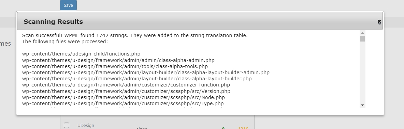Click the scrollbar down arrow in results

pyautogui.click(x=362, y=105)
